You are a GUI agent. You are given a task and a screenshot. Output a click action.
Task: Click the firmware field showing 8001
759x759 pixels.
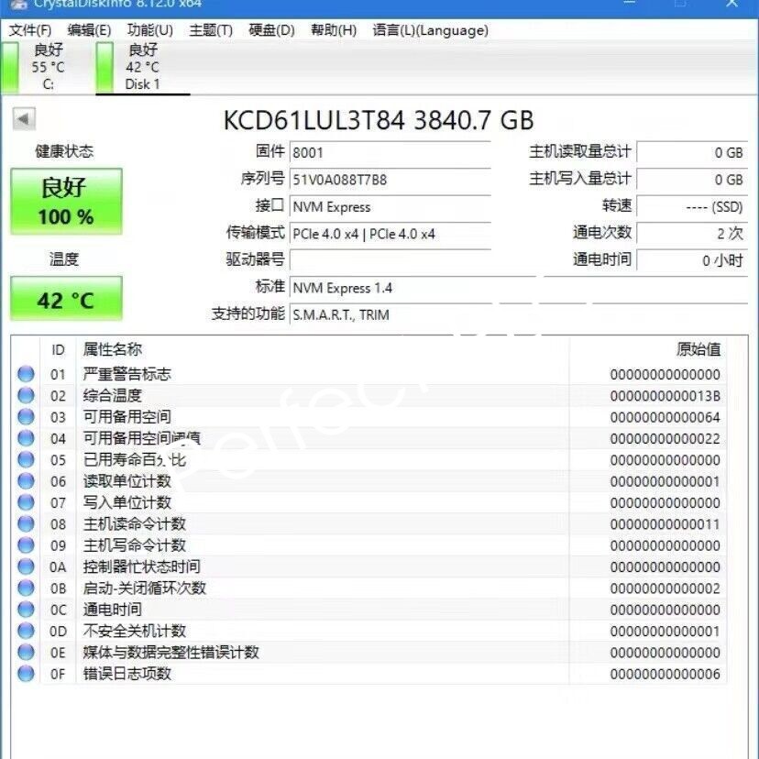(x=390, y=153)
